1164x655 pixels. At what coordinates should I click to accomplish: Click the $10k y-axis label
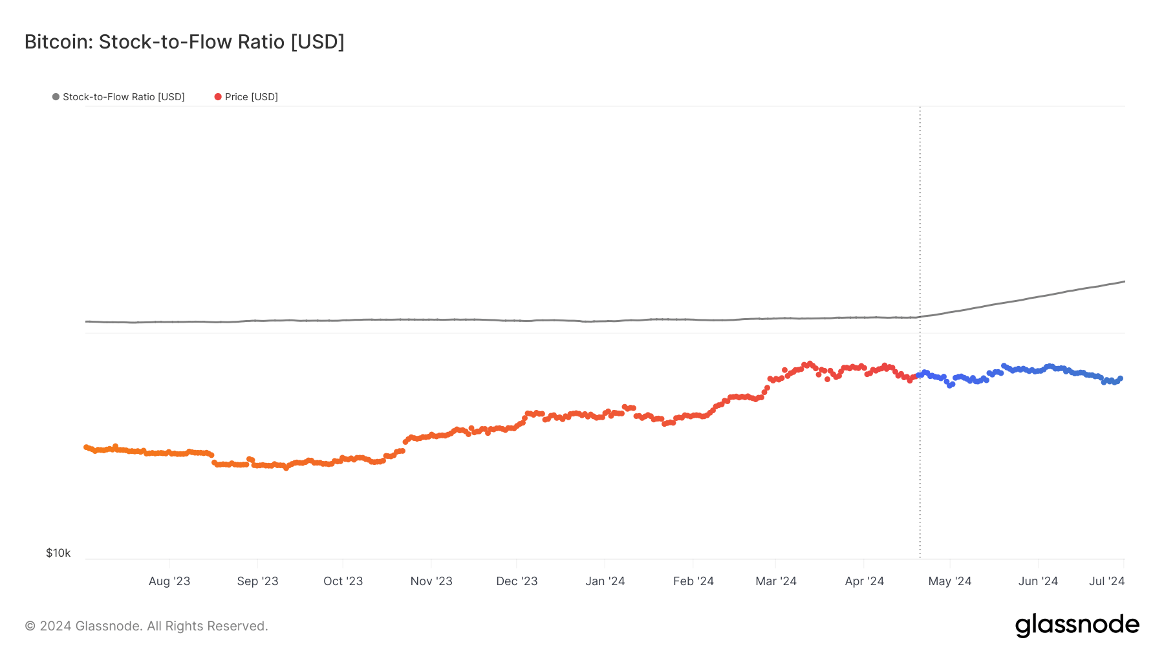[x=58, y=553]
